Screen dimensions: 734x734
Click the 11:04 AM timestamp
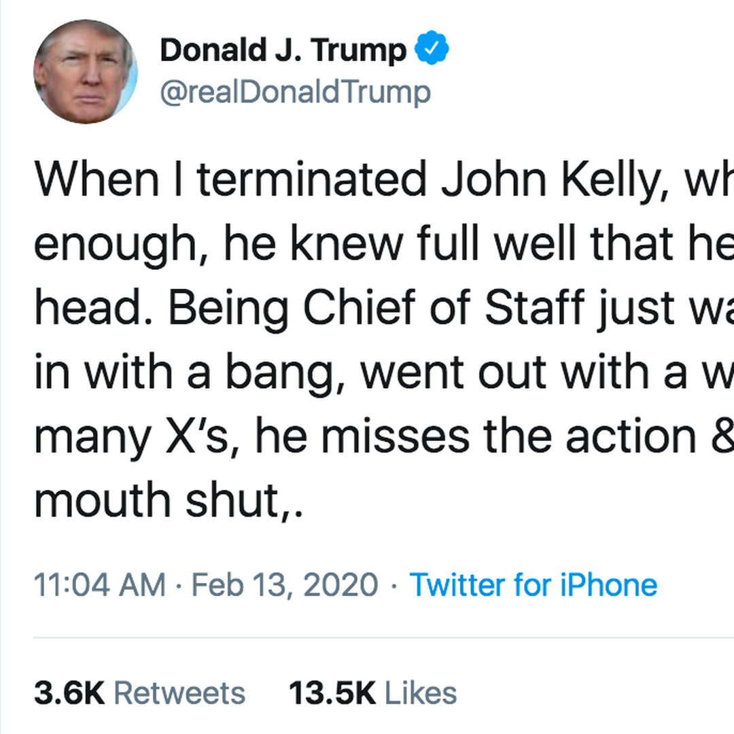coord(99,585)
